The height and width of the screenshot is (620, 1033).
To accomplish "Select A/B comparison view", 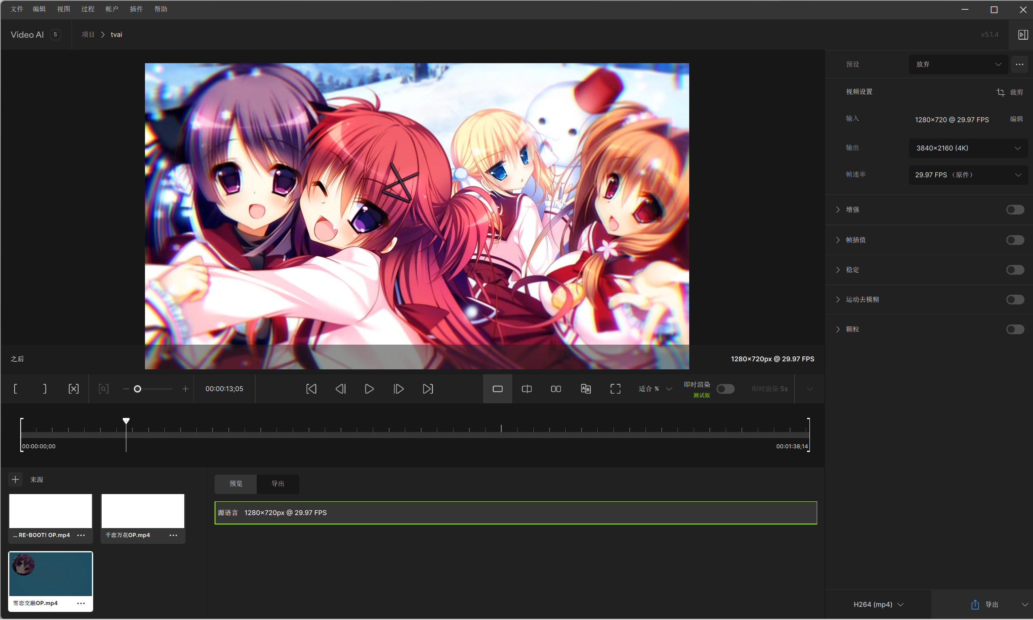I will [586, 389].
